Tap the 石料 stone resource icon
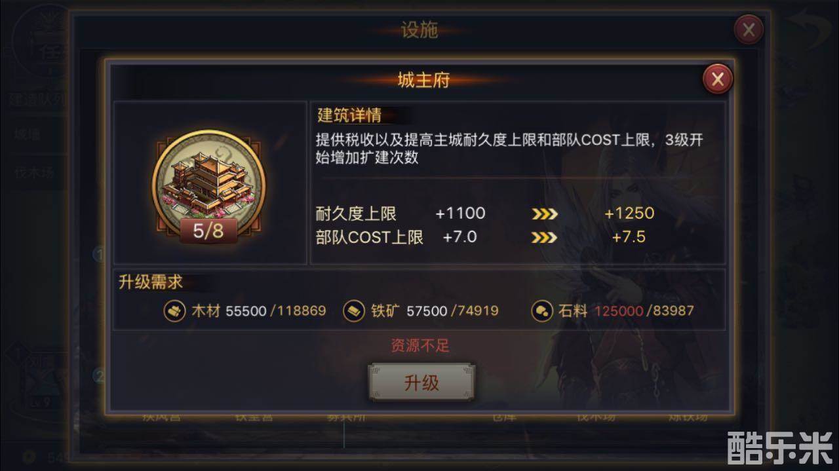839x471 pixels. pyautogui.click(x=541, y=311)
